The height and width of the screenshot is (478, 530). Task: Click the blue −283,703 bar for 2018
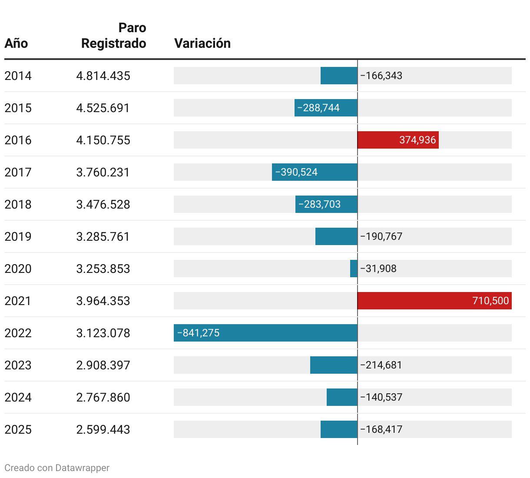326,204
